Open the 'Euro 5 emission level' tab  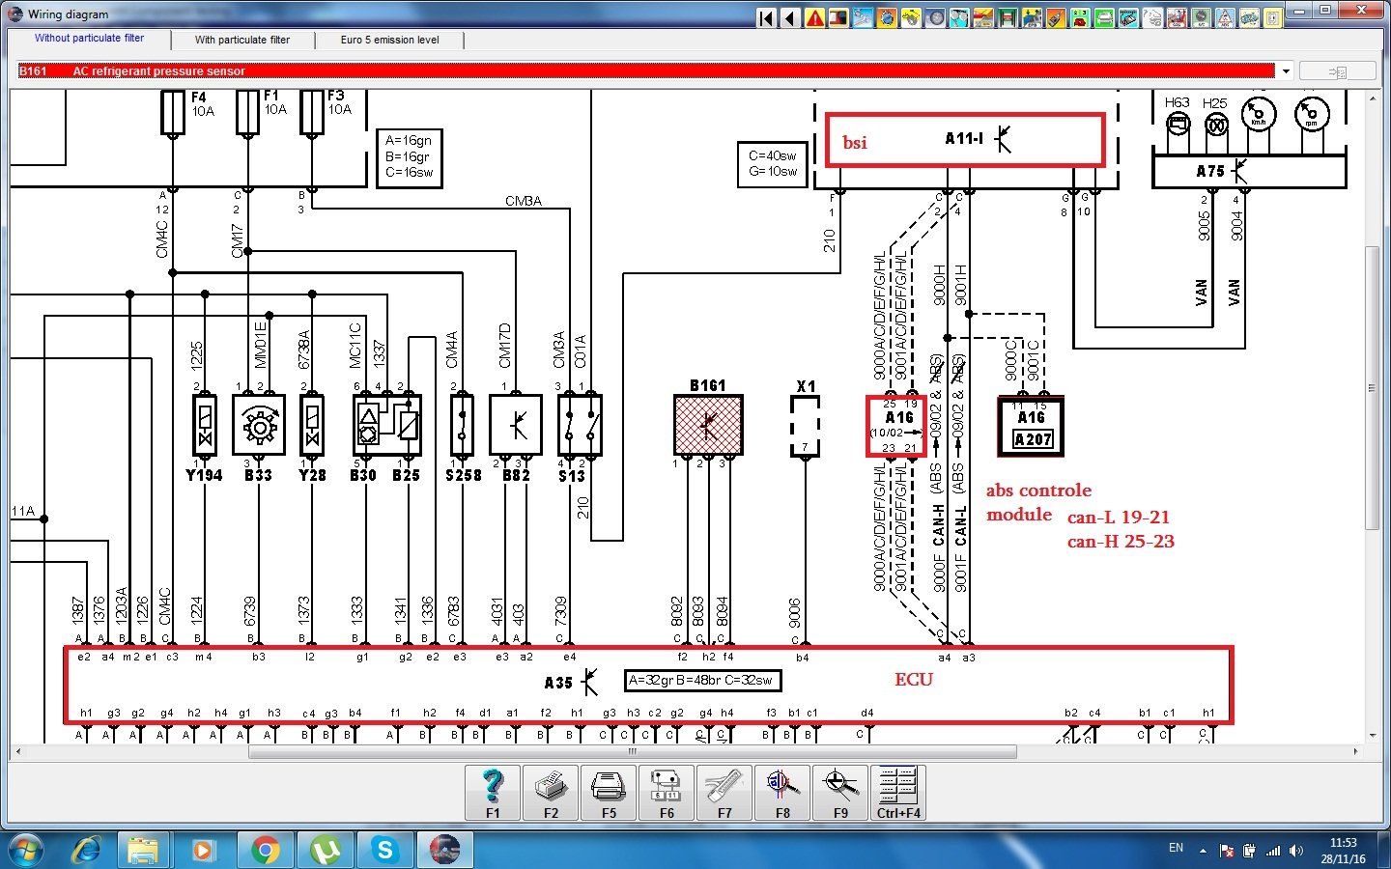[389, 40]
